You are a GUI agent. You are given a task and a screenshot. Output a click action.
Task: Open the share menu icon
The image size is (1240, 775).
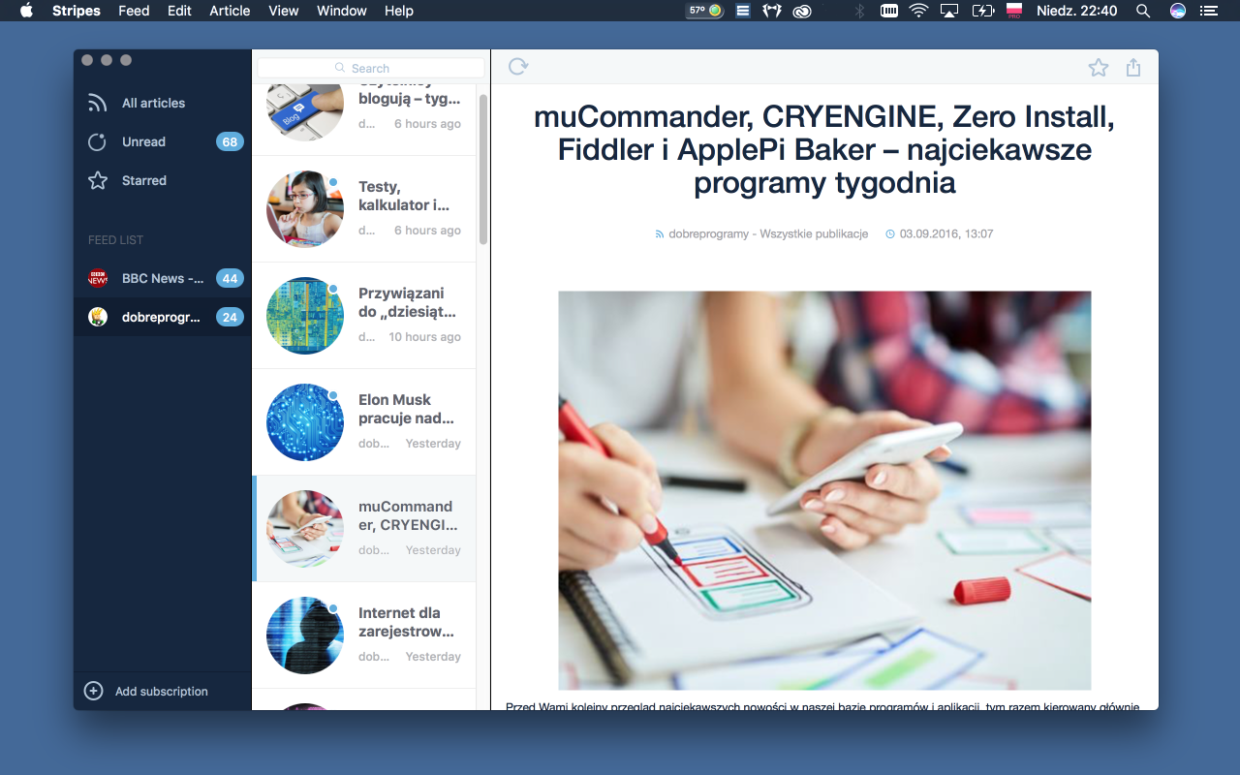1133,67
